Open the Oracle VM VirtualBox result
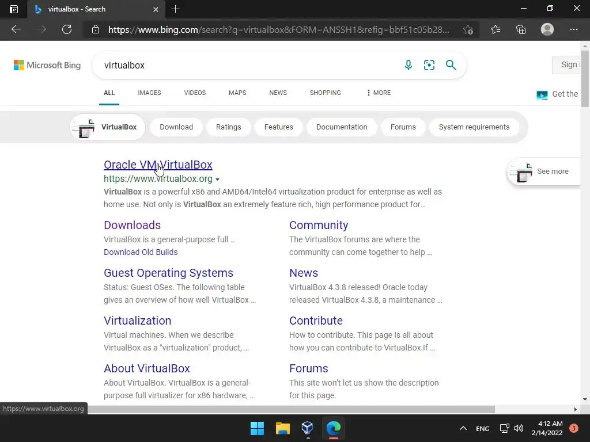 pyautogui.click(x=158, y=165)
